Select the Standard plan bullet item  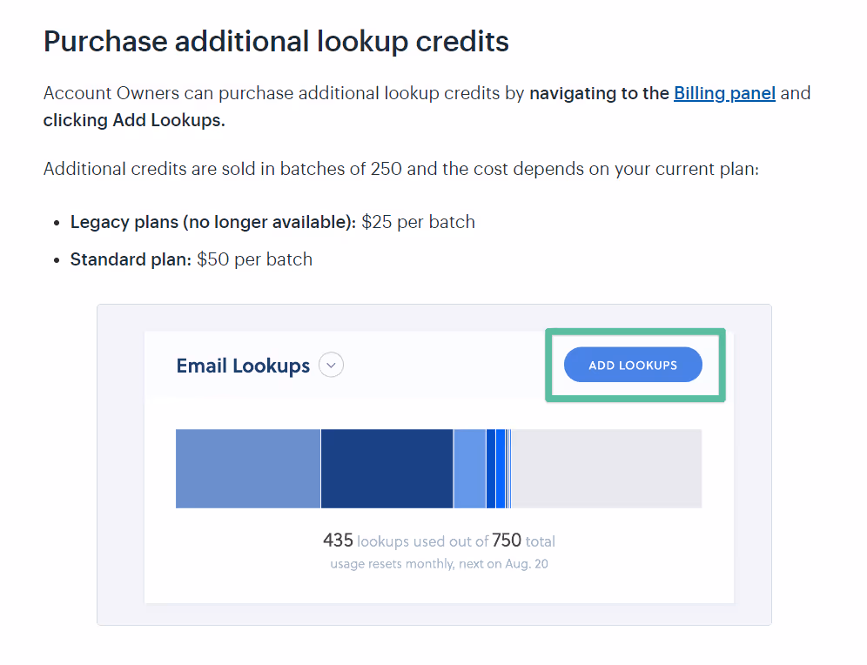point(191,259)
